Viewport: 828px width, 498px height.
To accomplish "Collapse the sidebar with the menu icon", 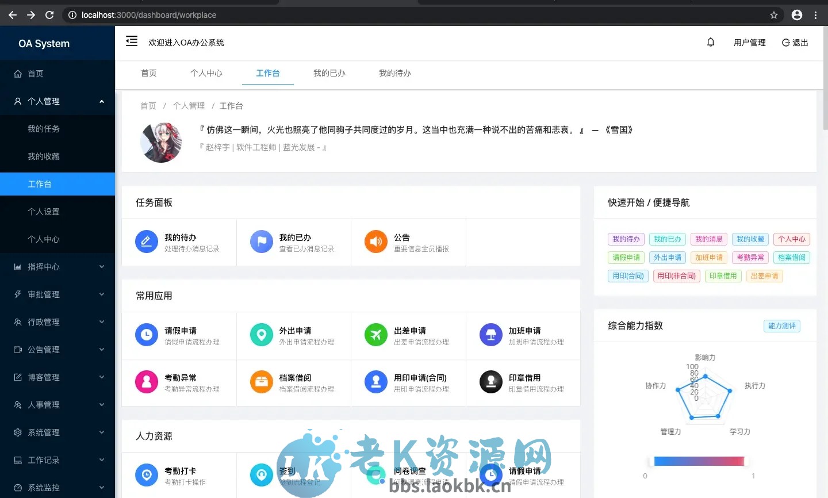I will click(x=131, y=41).
